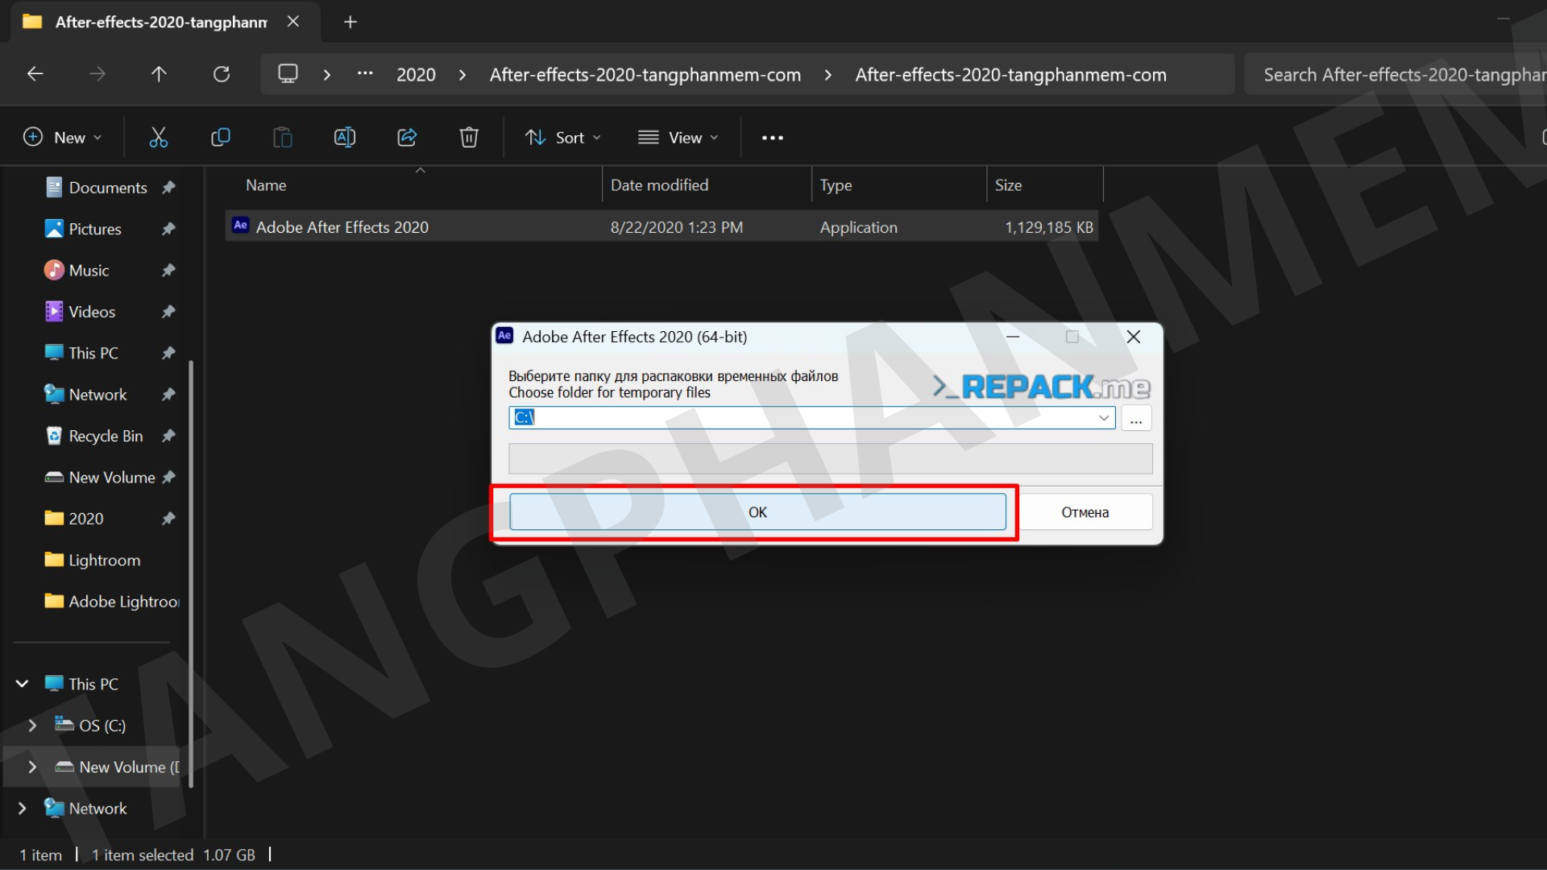Click the pin icon beside 2020 folder
1547x870 pixels.
(x=168, y=519)
